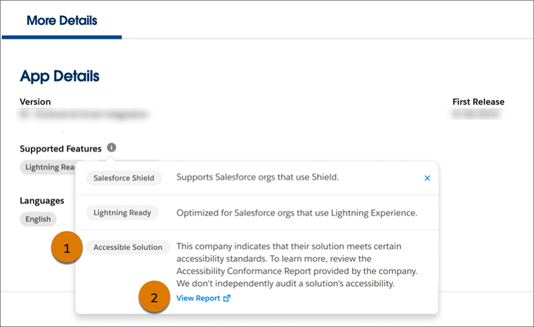This screenshot has width=534, height=327.
Task: Click the blurred First Release date
Action: tap(478, 115)
